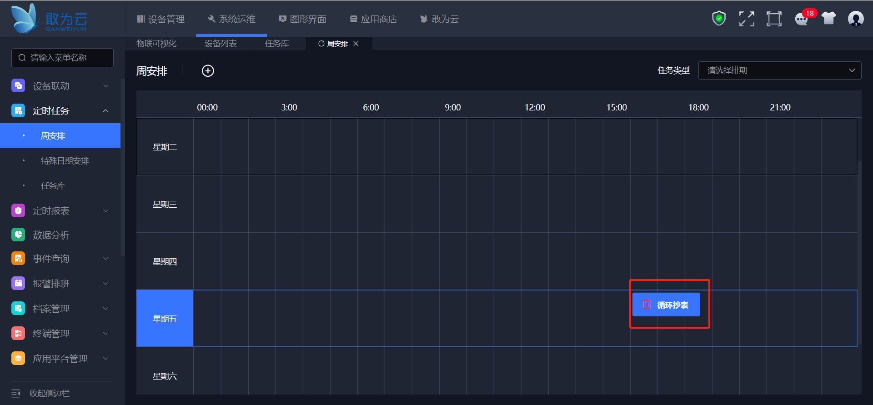873x405 pixels.
Task: Open the user avatar menu
Action: click(856, 19)
